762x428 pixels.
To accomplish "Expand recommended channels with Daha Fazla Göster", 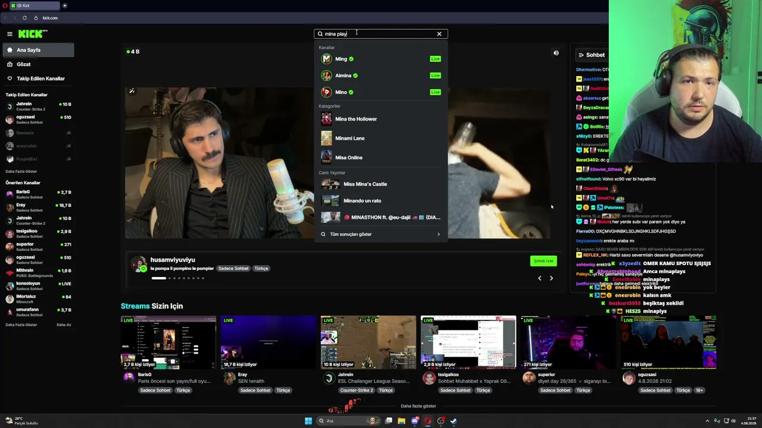I will point(21,325).
